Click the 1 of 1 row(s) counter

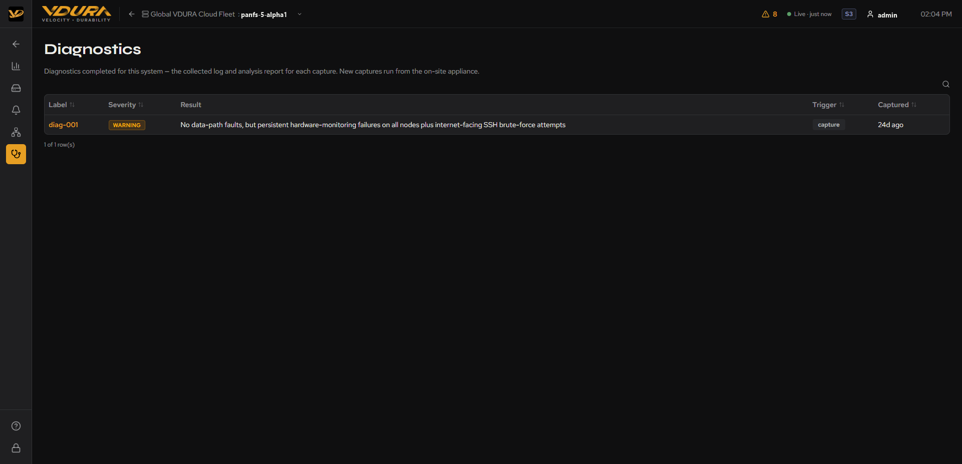(59, 145)
